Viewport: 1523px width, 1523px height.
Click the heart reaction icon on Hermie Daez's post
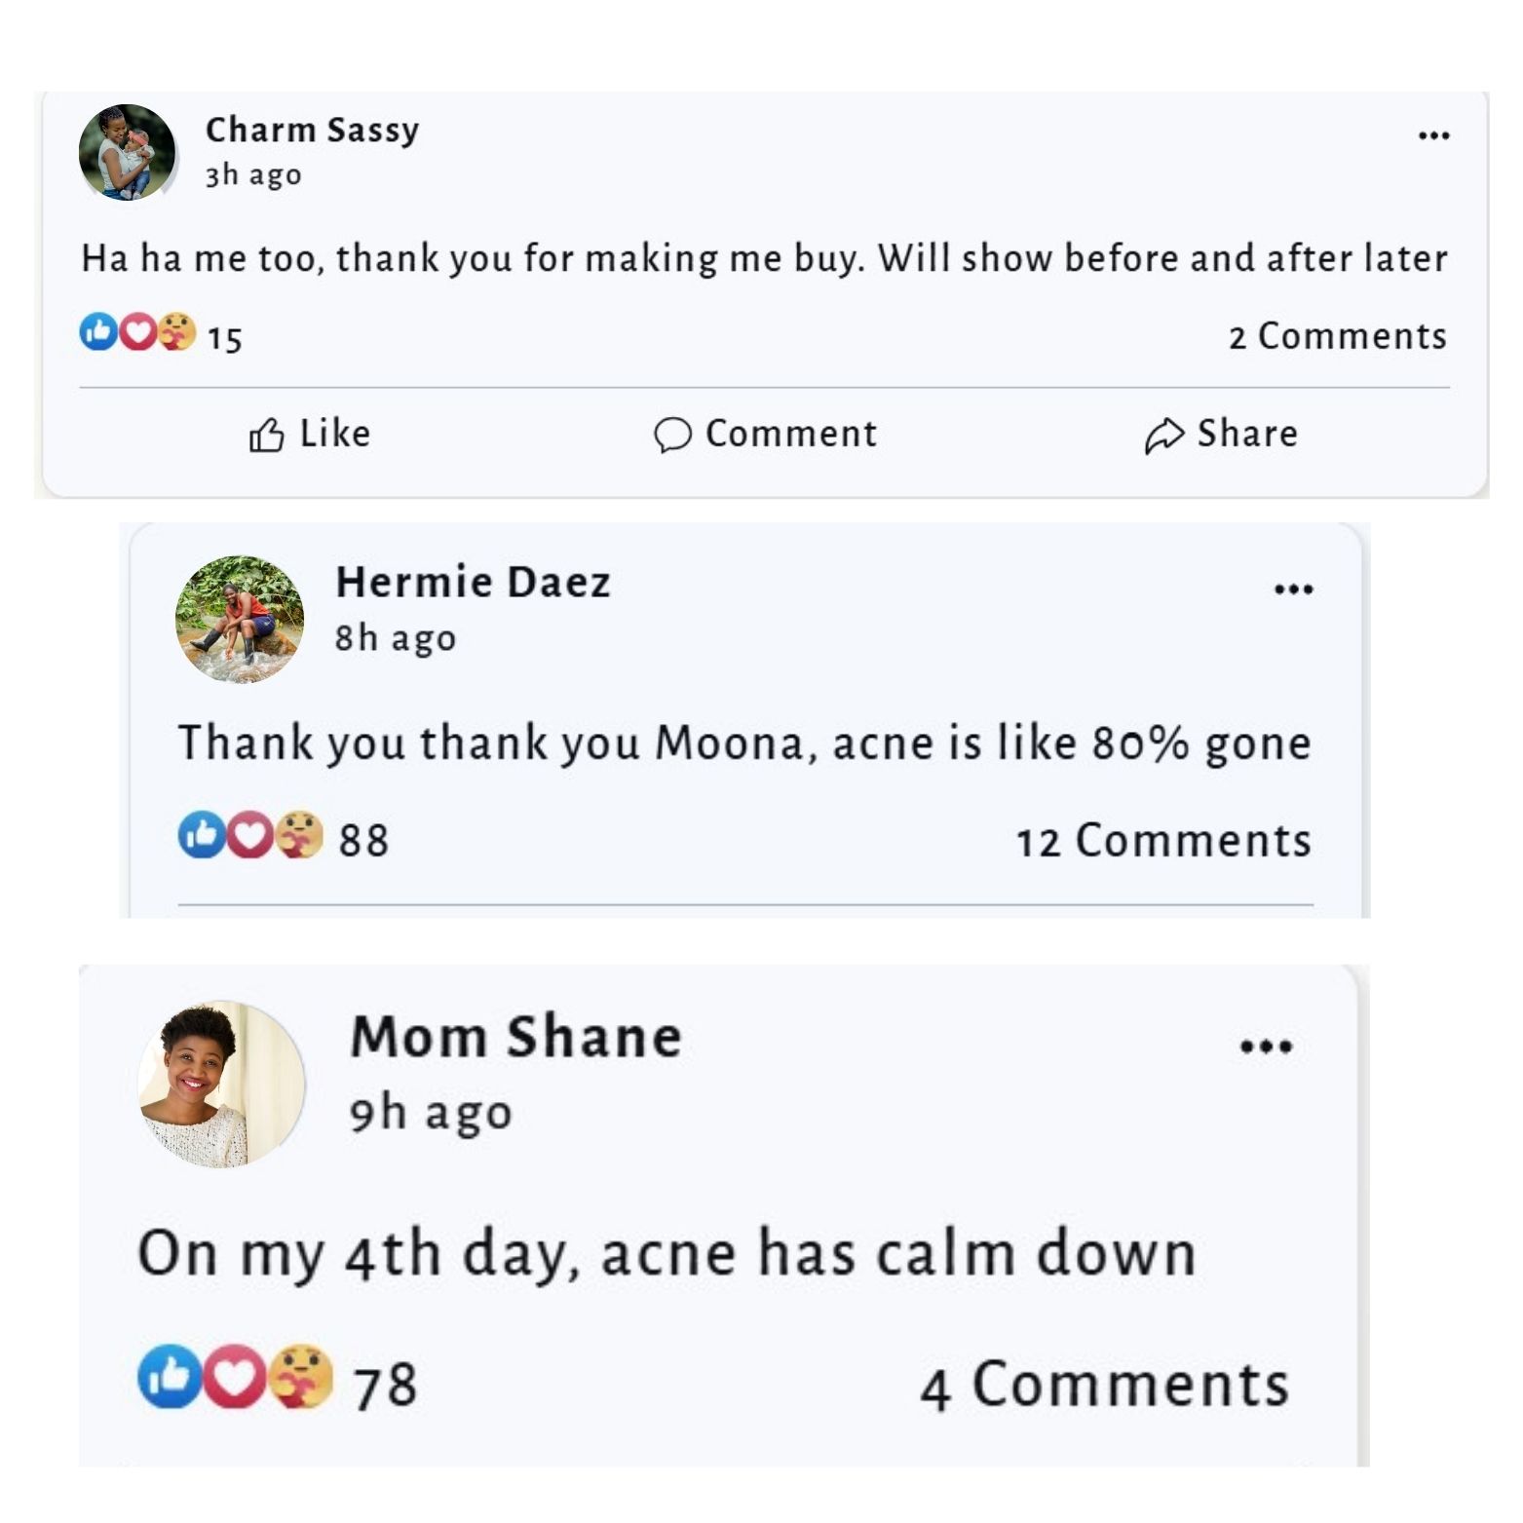250,835
